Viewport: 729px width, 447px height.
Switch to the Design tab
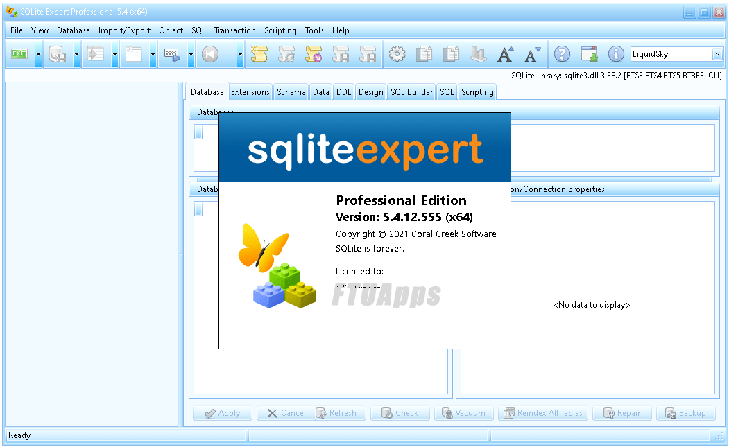pos(370,92)
